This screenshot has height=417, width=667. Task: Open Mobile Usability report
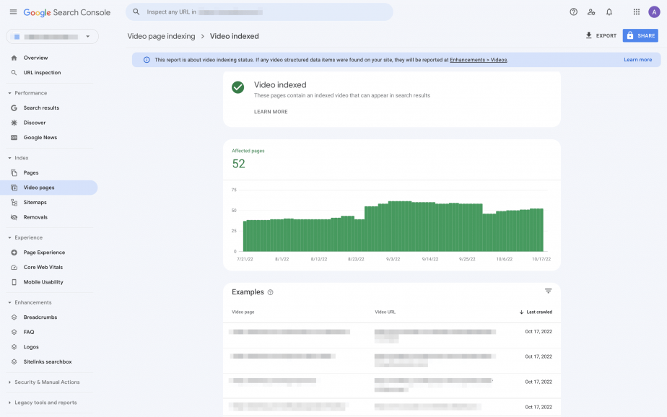pos(43,282)
